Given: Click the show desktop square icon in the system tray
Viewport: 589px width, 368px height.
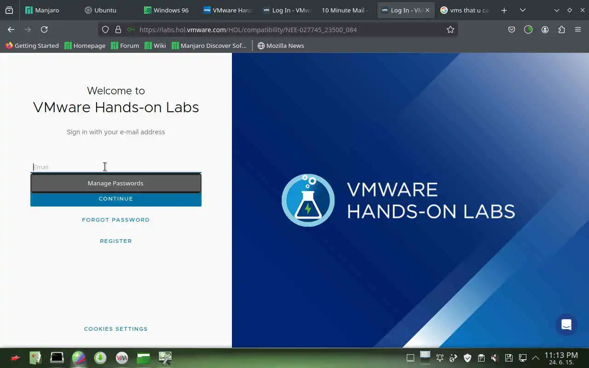Looking at the screenshot, I should tap(410, 358).
